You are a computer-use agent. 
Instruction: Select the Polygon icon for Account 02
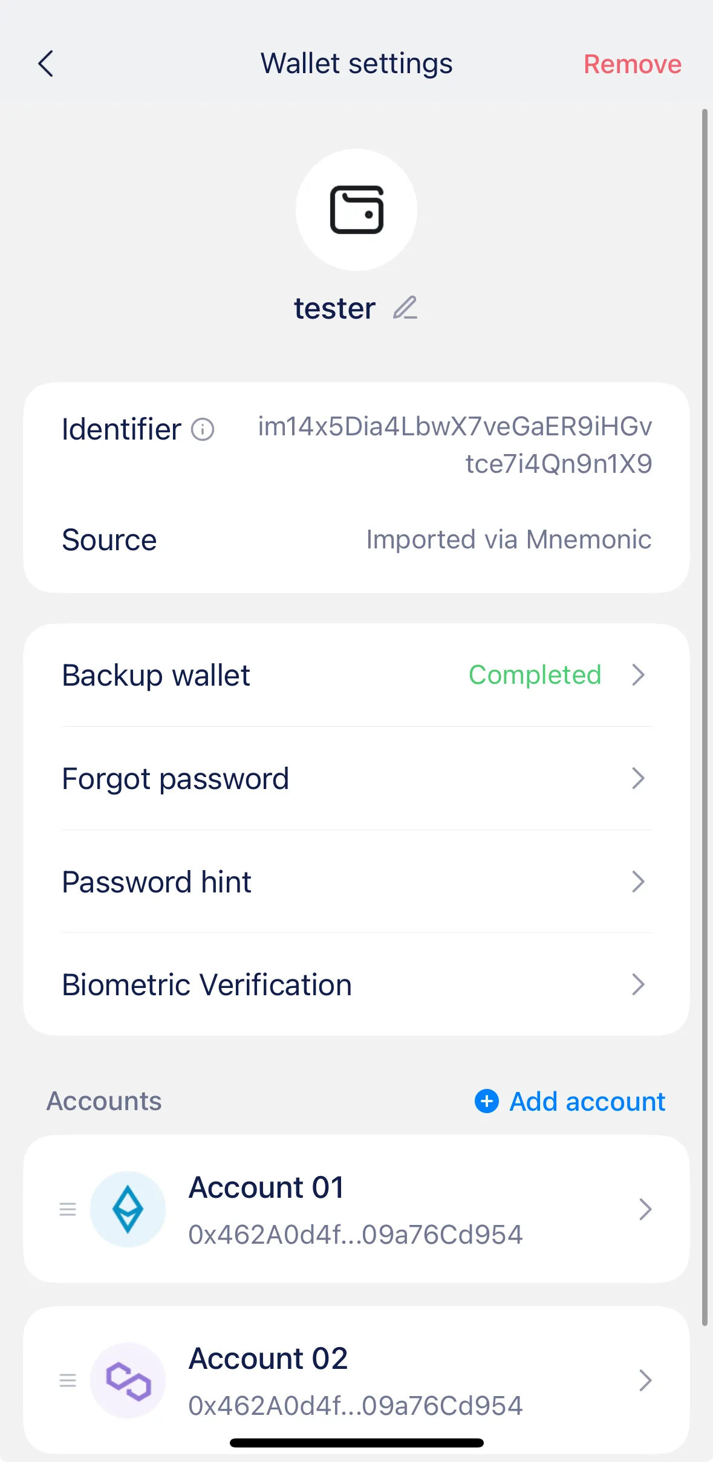point(128,1380)
